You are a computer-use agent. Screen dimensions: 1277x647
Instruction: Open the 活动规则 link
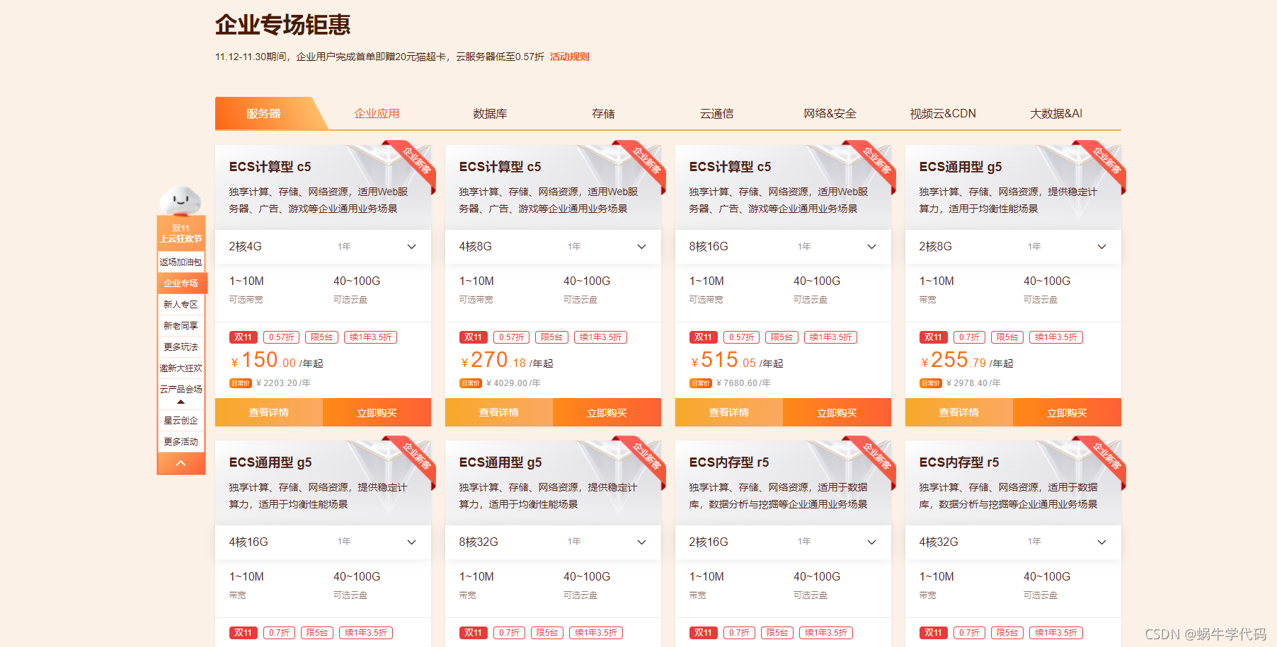click(x=569, y=57)
